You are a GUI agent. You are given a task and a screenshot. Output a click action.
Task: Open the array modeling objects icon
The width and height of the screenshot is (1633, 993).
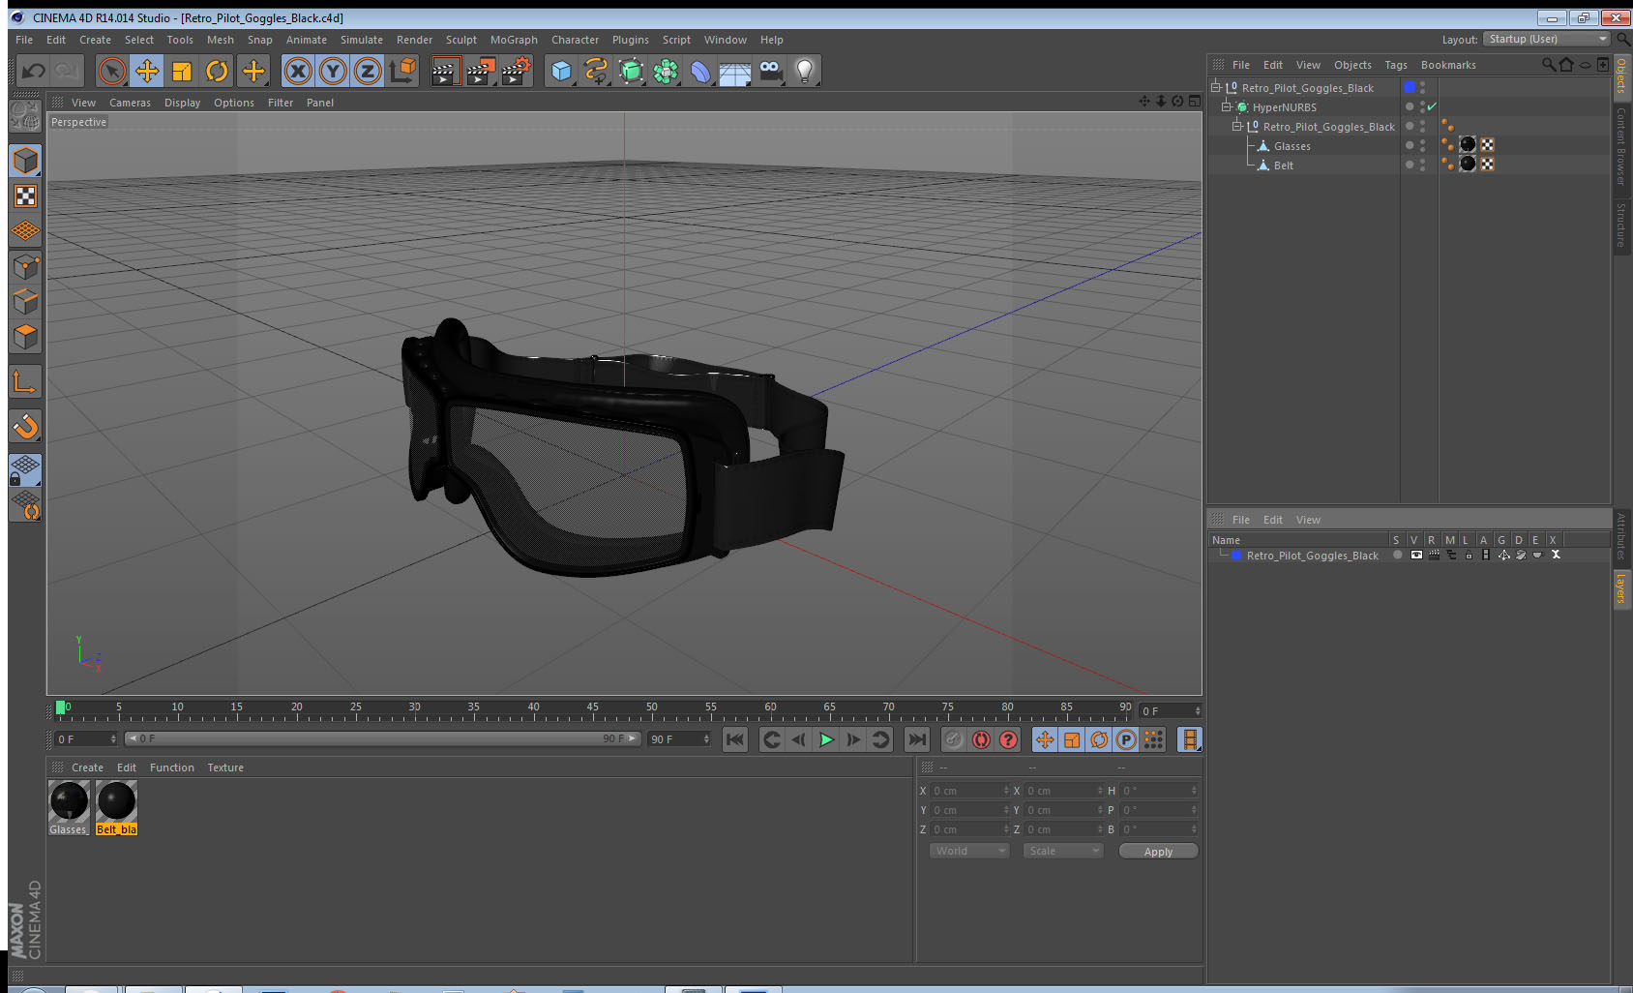[x=666, y=71]
